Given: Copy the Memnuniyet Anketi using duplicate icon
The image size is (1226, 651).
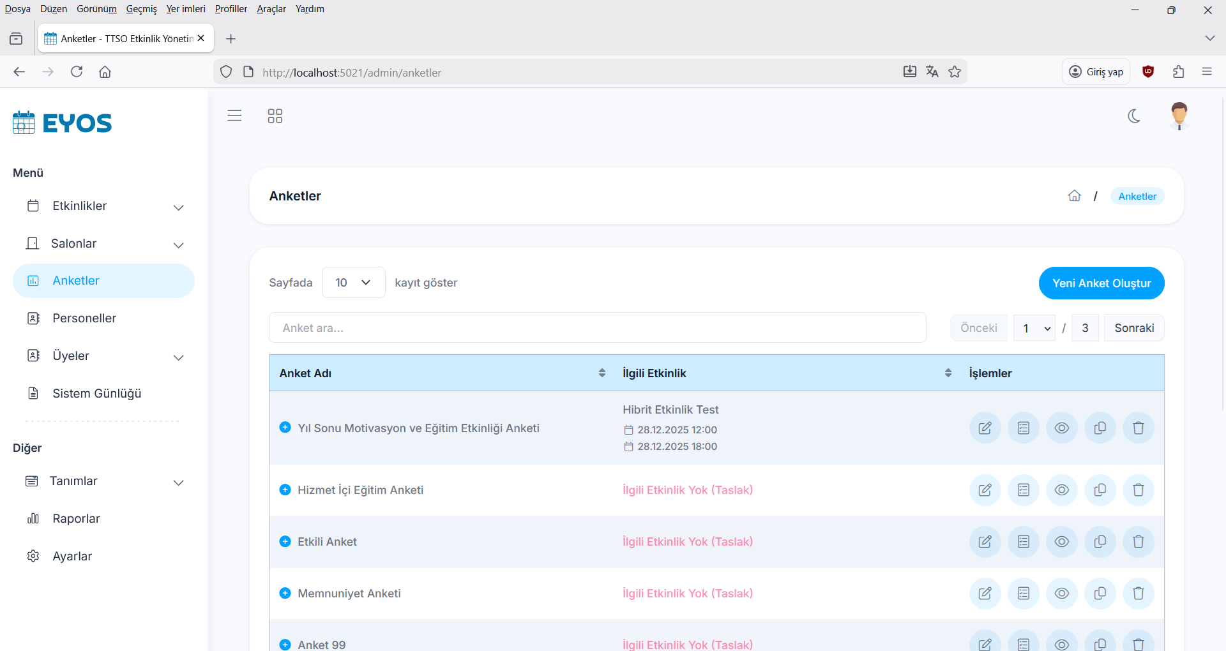Looking at the screenshot, I should [1100, 594].
